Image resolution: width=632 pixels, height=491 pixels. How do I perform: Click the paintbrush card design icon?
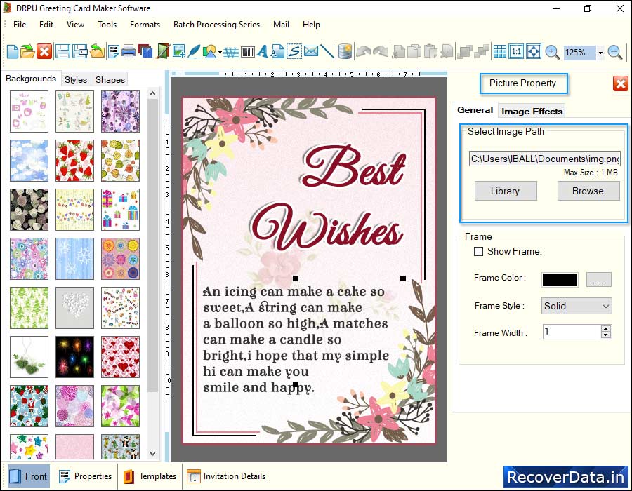(x=163, y=51)
